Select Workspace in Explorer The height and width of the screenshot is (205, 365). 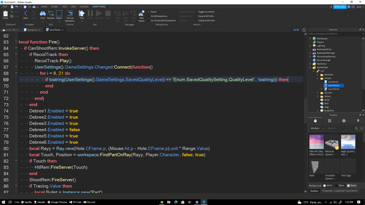pos(322,39)
